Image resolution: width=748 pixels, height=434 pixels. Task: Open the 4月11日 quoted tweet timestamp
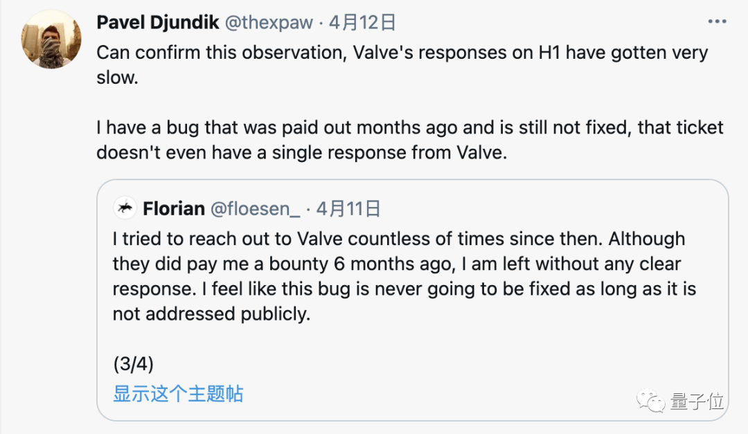[348, 208]
